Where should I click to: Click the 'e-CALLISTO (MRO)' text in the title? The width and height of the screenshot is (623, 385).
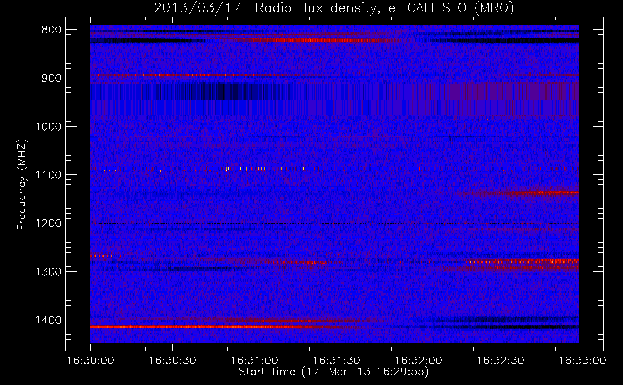(x=451, y=8)
